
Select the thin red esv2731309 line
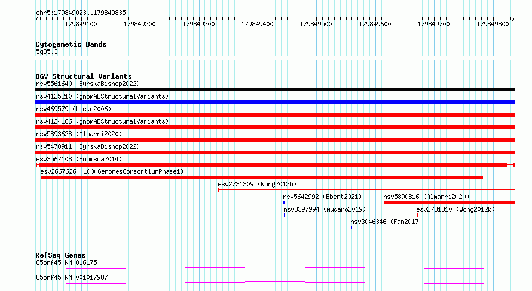tap(366, 190)
